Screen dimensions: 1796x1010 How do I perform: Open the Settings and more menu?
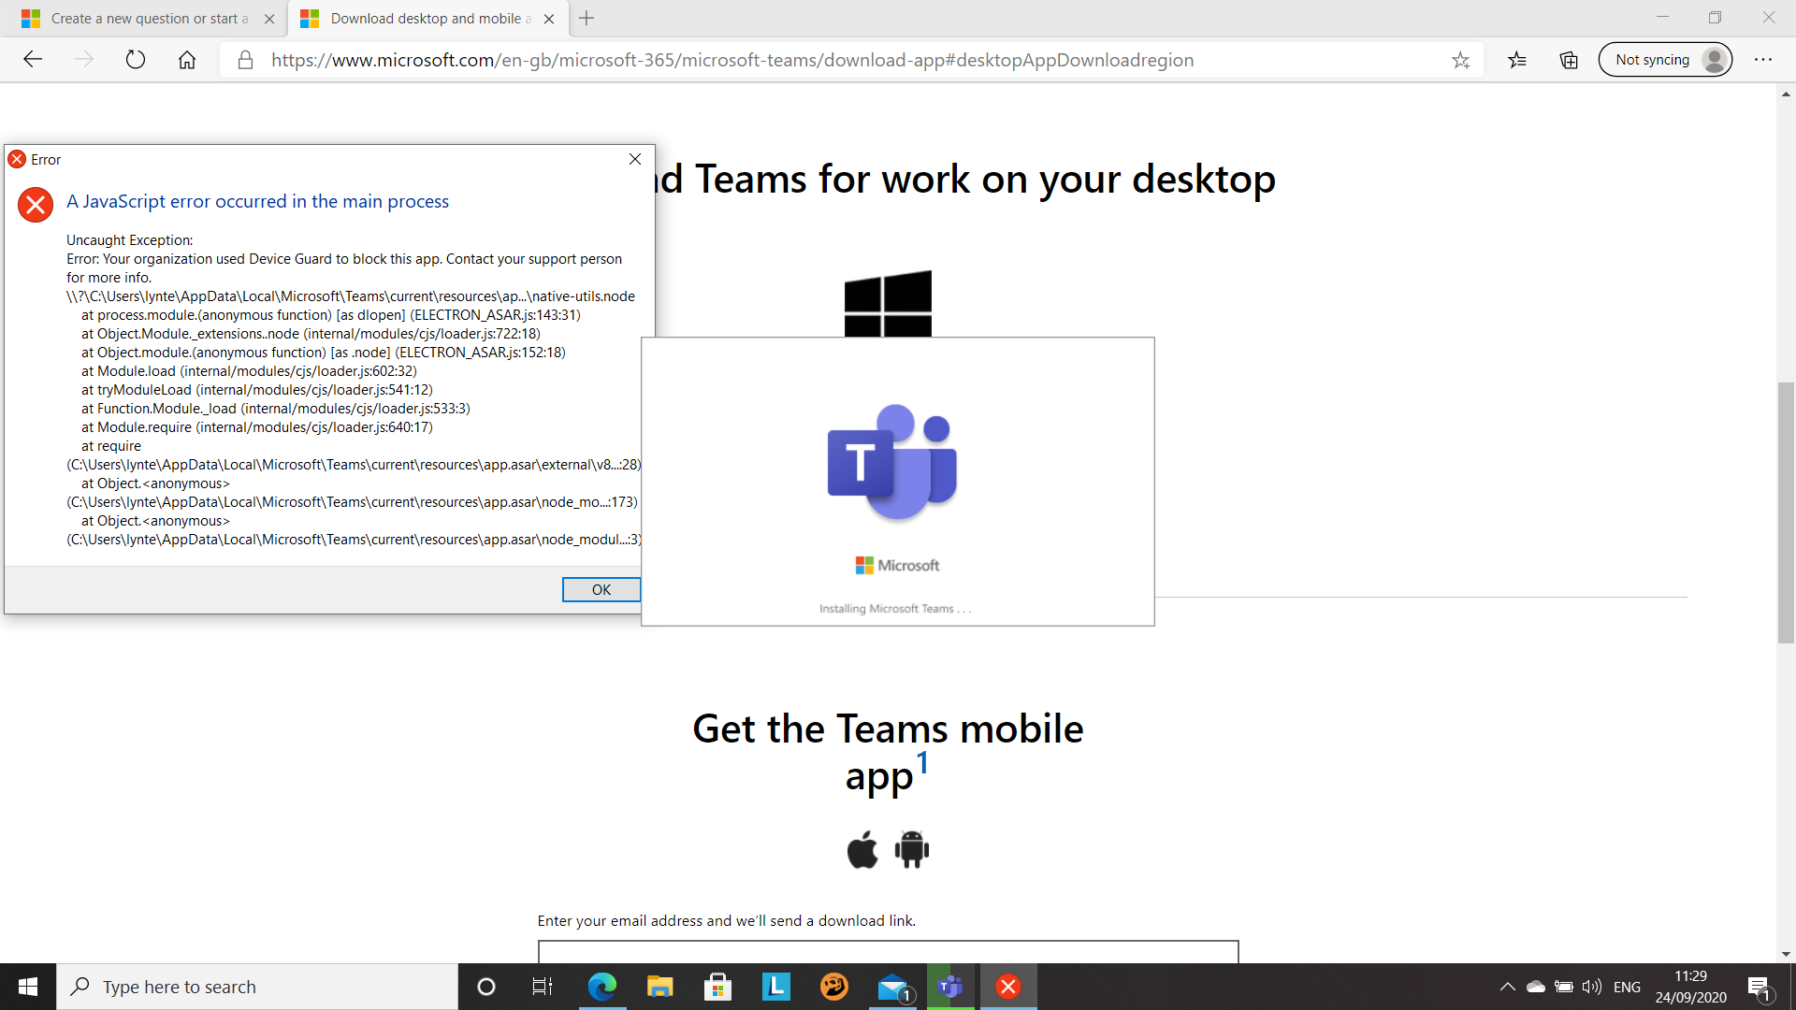[x=1763, y=60]
